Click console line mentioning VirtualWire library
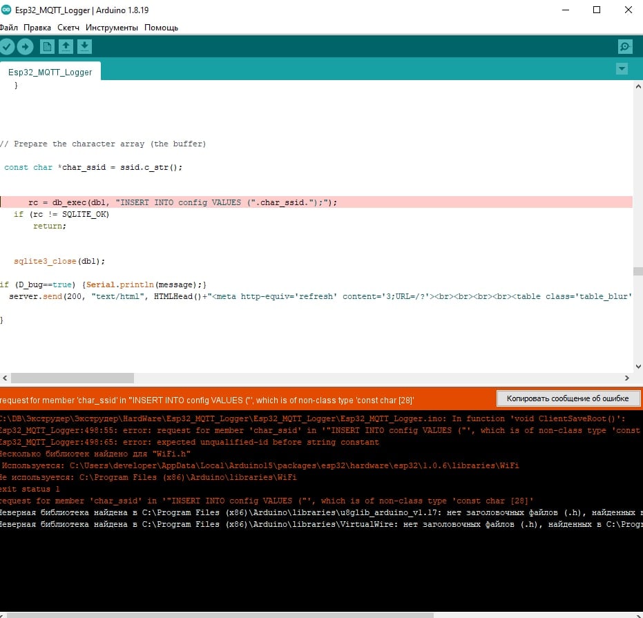This screenshot has height=618, width=643. (322, 525)
